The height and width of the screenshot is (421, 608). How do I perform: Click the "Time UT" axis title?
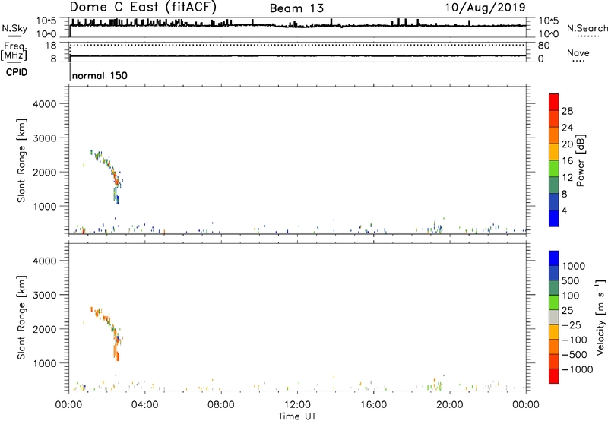[297, 416]
